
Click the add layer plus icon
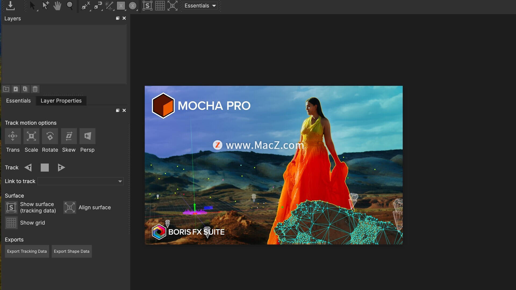(x=16, y=89)
